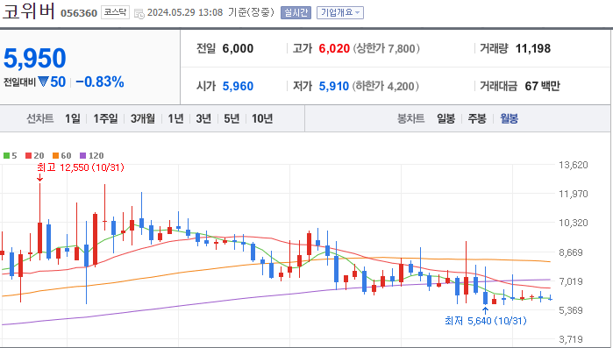
Task: Click the down triangle beside 50
Action: point(43,82)
